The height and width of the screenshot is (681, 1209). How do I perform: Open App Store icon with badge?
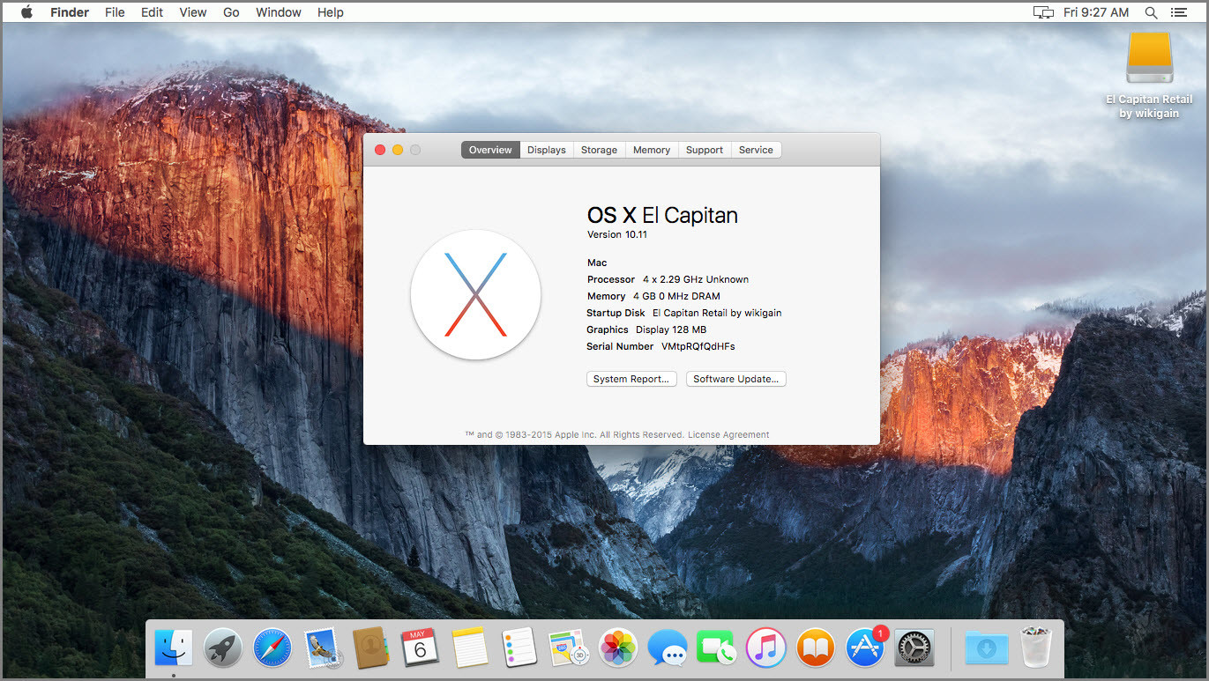pyautogui.click(x=865, y=648)
